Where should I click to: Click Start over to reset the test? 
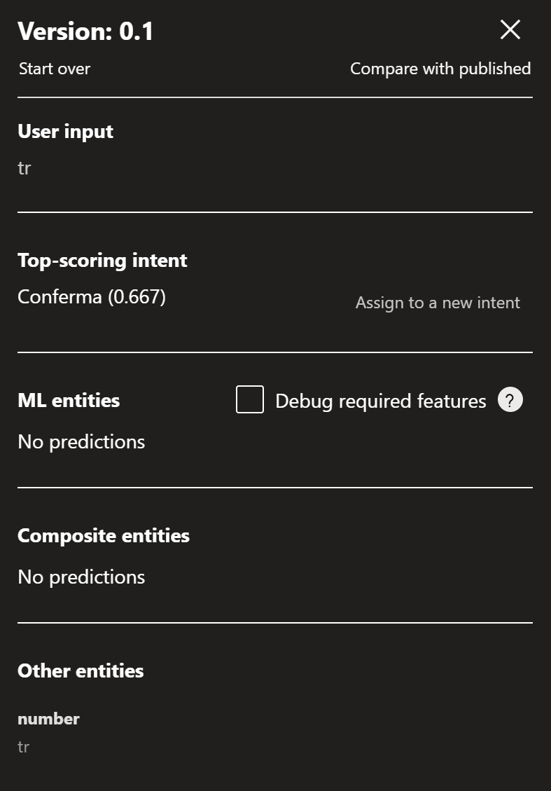(54, 69)
